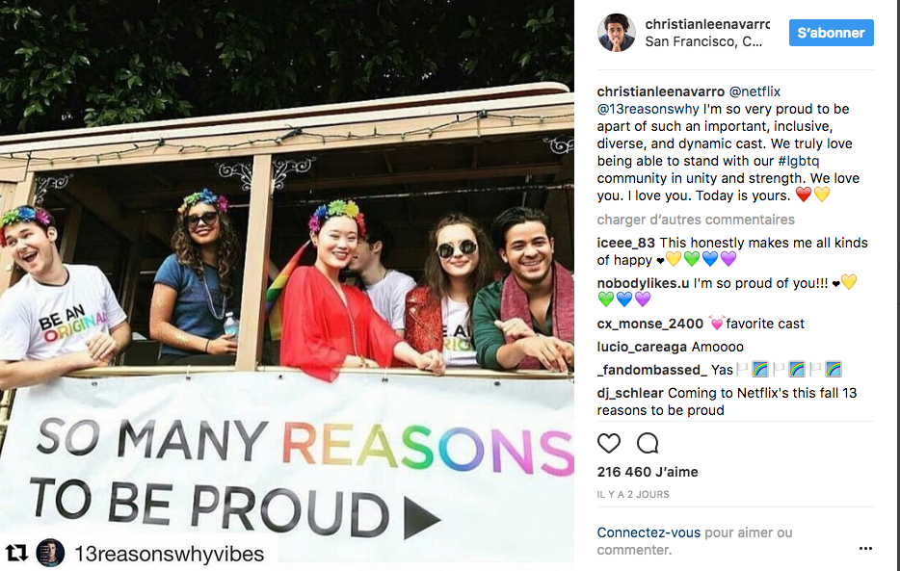The image size is (900, 571).
Task: Open nobodylikes.u's profile
Action: pyautogui.click(x=643, y=283)
